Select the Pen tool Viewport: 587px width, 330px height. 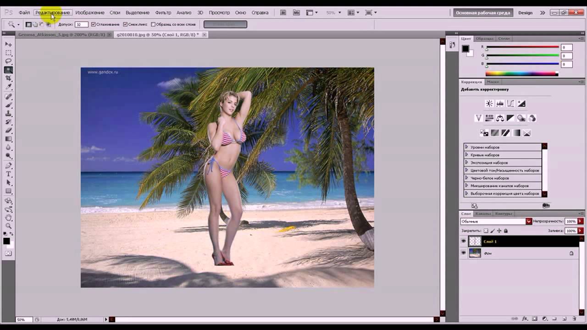pyautogui.click(x=9, y=165)
